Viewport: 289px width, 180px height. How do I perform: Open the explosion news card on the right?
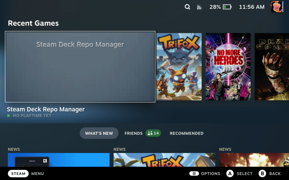(x=254, y=160)
